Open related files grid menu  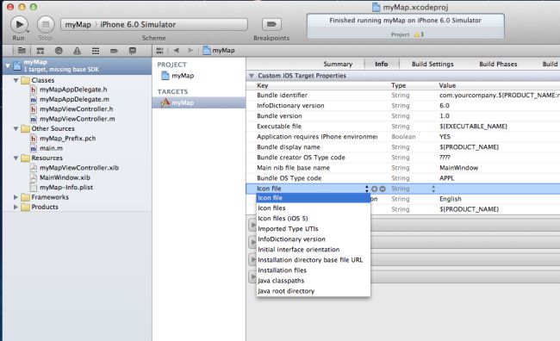159,50
